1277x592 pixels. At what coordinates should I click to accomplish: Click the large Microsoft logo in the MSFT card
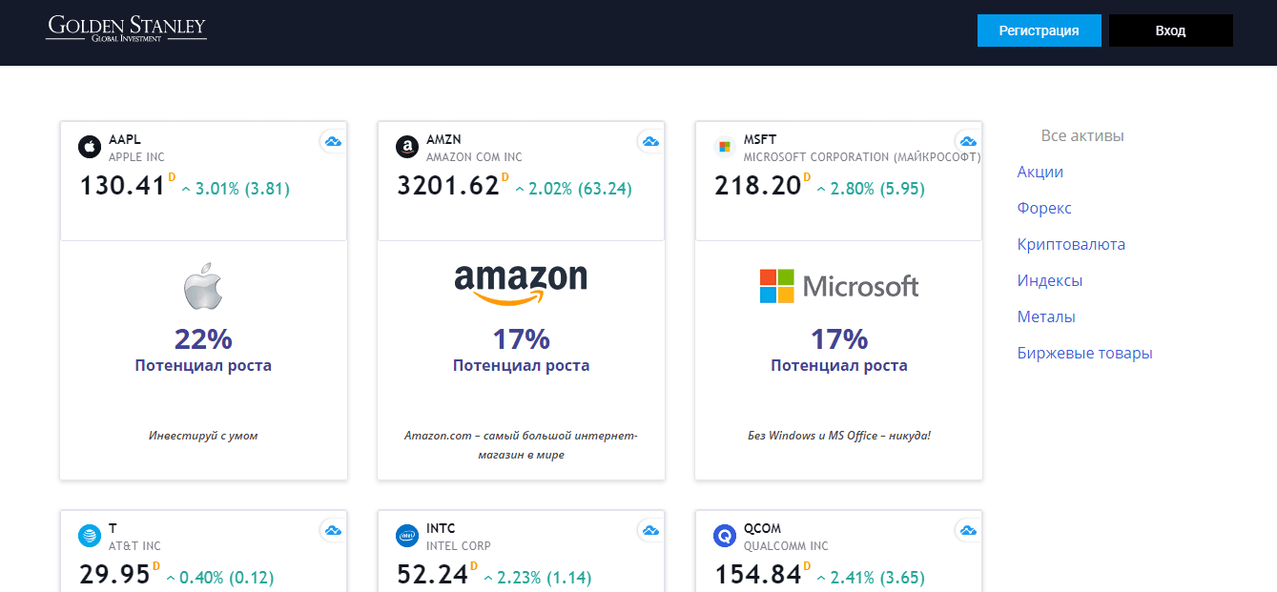pos(838,285)
